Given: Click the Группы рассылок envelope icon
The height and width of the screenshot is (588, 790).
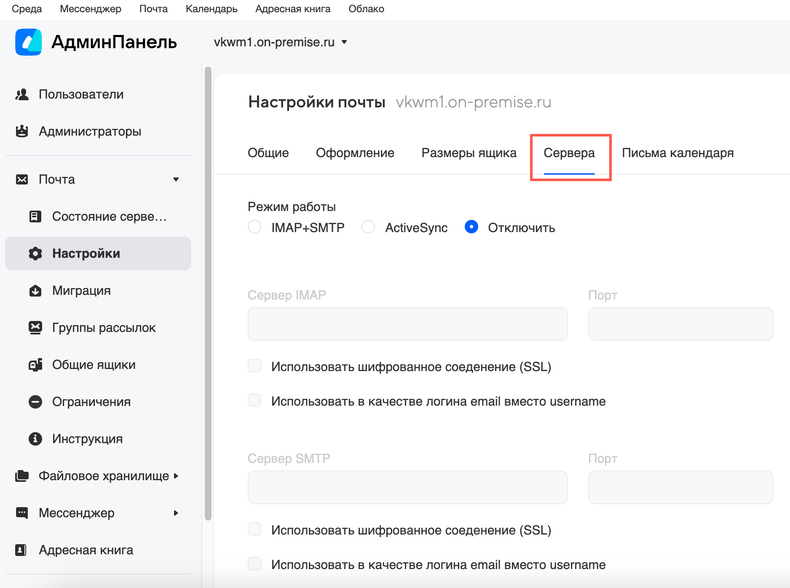Looking at the screenshot, I should pos(35,327).
